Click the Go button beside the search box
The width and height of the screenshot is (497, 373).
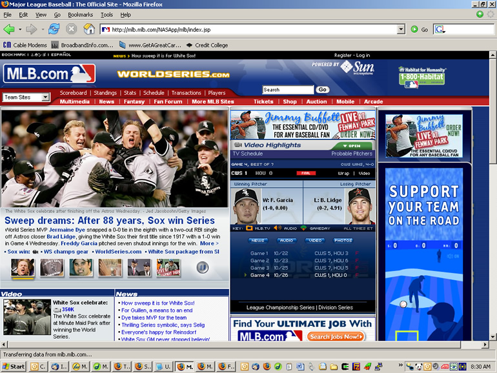[x=323, y=90]
